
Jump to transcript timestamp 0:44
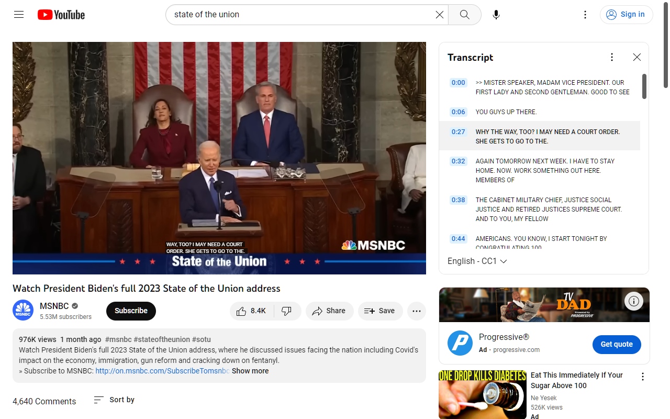(x=459, y=239)
